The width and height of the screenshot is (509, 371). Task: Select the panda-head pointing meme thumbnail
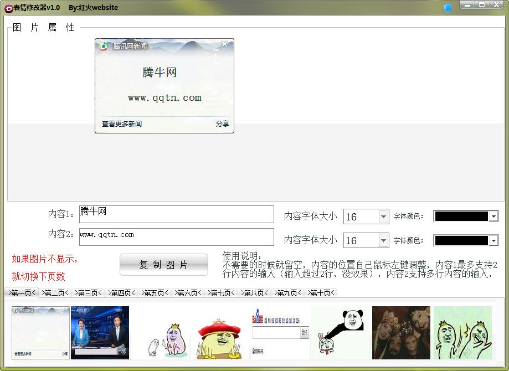pyautogui.click(x=341, y=332)
